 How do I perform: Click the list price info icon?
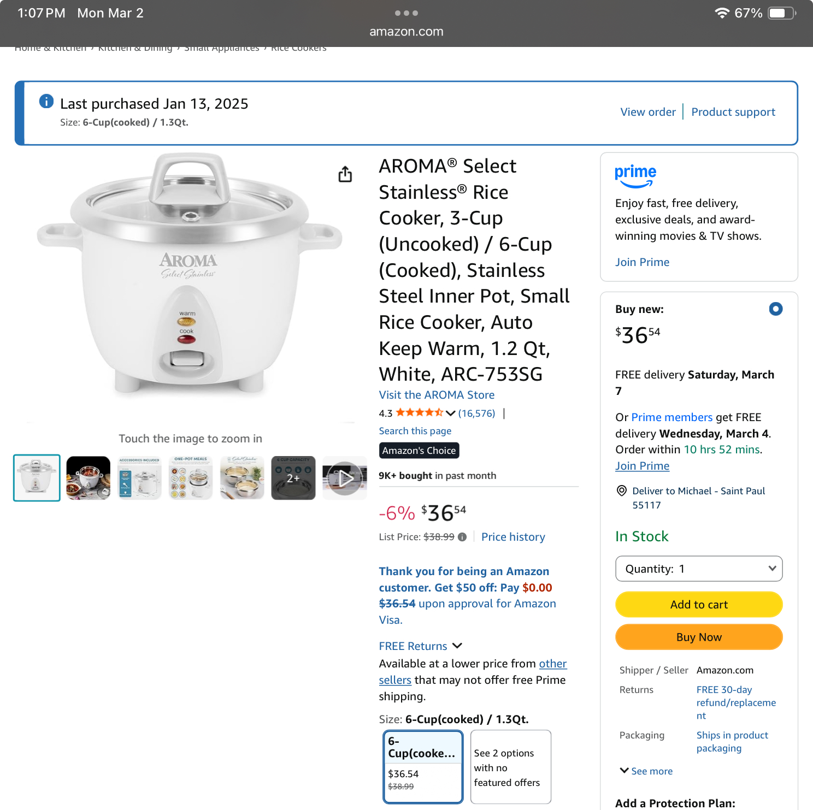click(462, 537)
